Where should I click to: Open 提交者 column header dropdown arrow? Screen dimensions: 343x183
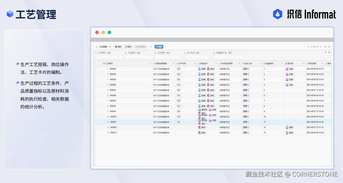click(x=304, y=64)
